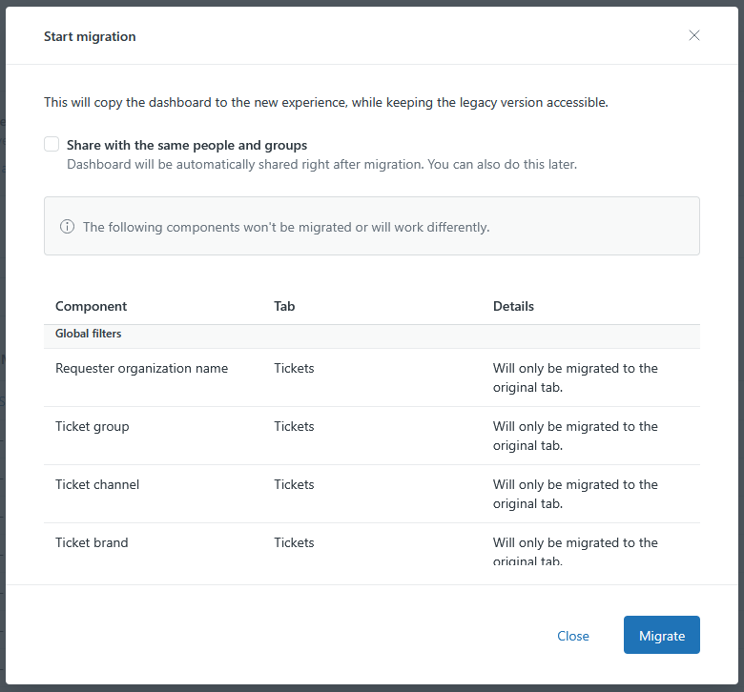Click the dashboard copy description sentence
Screen dimensions: 744x692
325,103
